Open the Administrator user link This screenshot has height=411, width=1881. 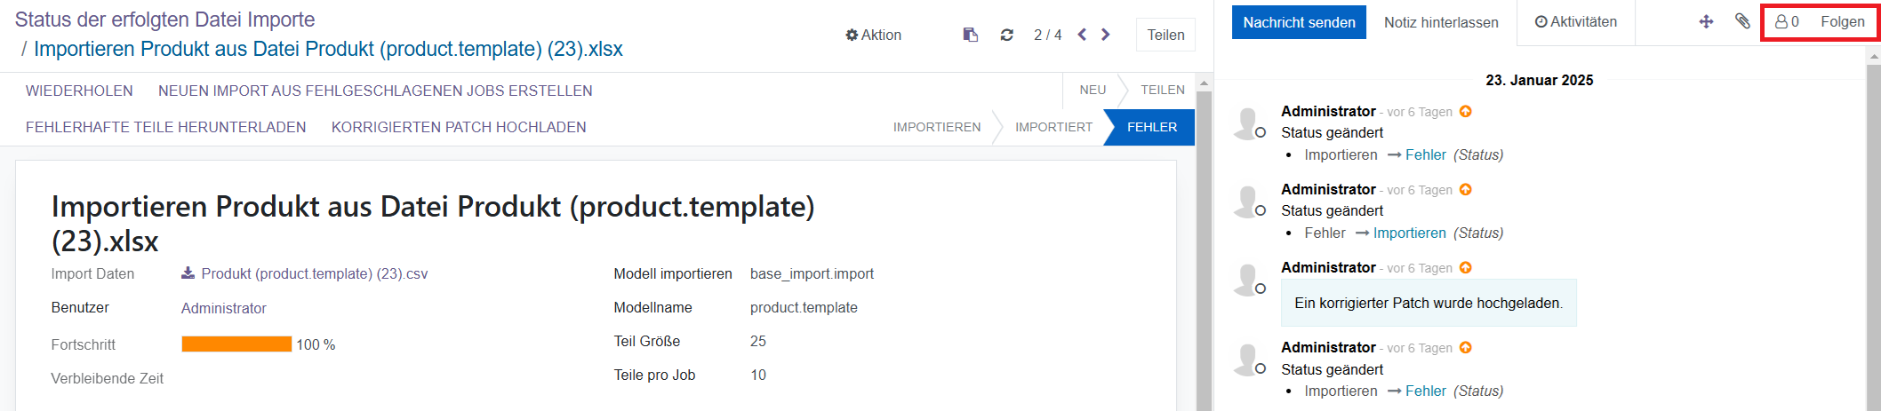click(223, 308)
